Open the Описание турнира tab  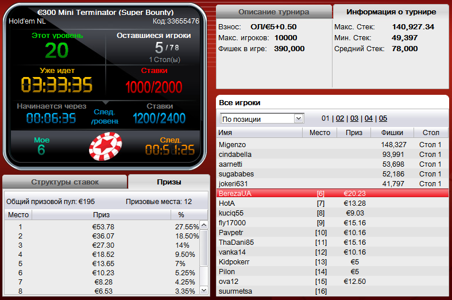coord(274,12)
